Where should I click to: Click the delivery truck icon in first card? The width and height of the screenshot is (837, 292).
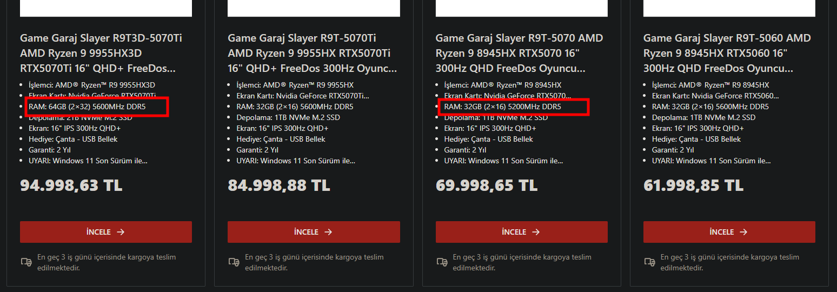click(x=26, y=262)
